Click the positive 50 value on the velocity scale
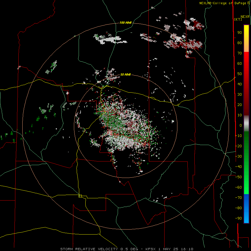251x251 pixels. click(x=240, y=74)
